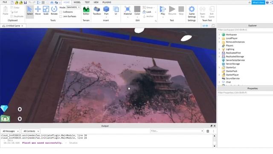The width and height of the screenshot is (273, 154).
Task: Save the file with the floppy icon
Action: click(x=26, y=3)
